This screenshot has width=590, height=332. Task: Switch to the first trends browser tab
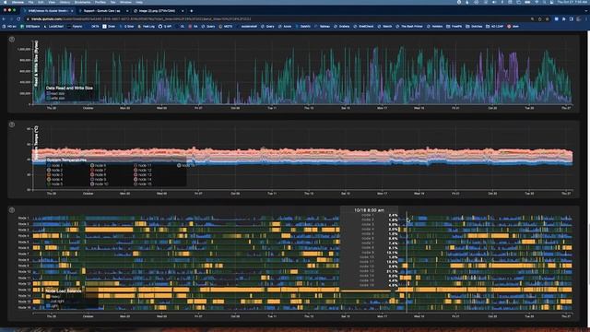(x=48, y=11)
